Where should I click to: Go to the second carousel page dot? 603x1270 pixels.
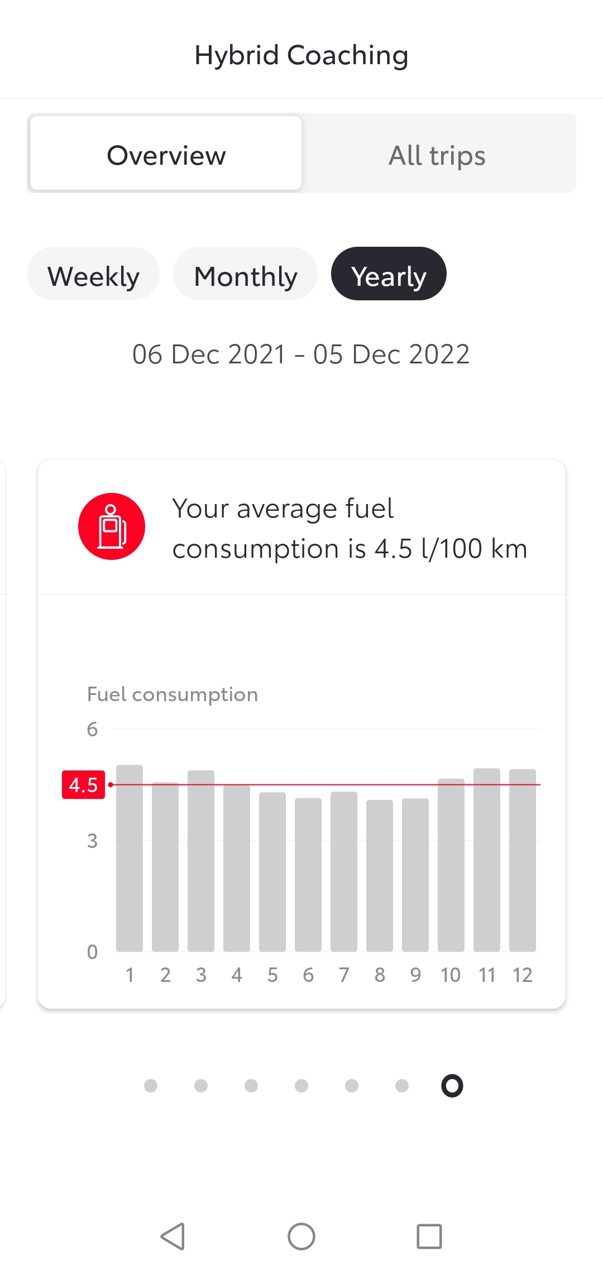click(201, 1085)
